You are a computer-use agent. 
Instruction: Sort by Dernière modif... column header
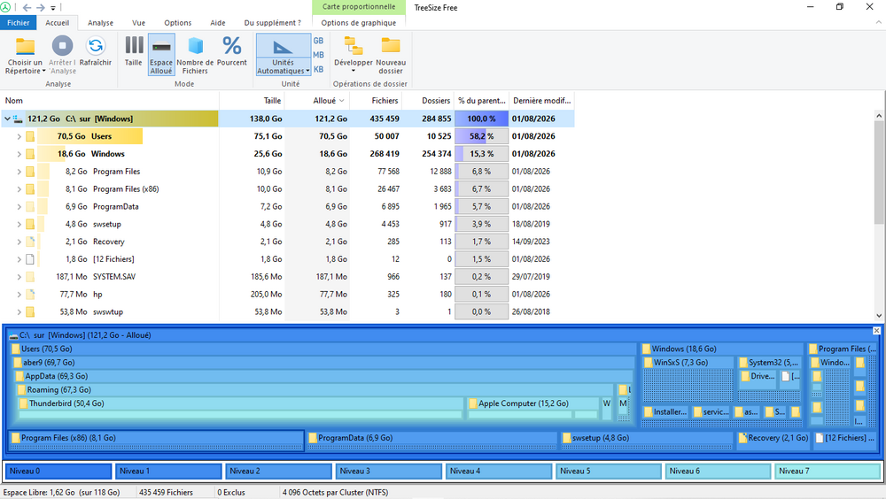click(x=542, y=101)
